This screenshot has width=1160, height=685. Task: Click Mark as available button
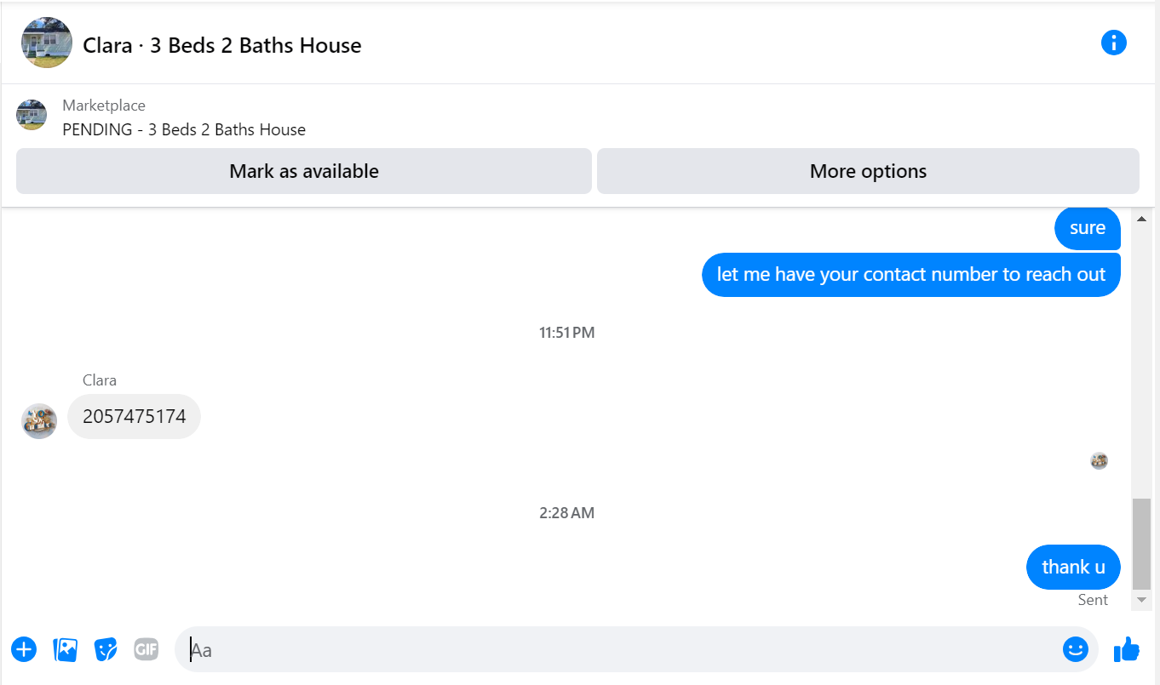click(304, 171)
